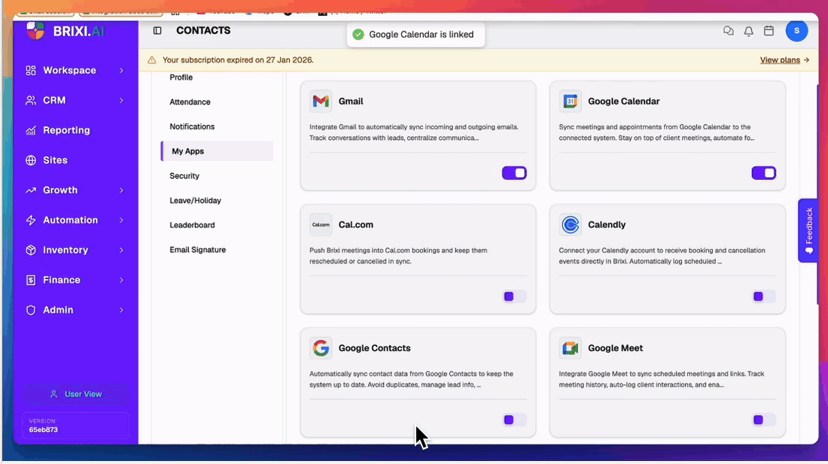
Task: Click the Google Contacts app logo icon
Action: click(321, 348)
